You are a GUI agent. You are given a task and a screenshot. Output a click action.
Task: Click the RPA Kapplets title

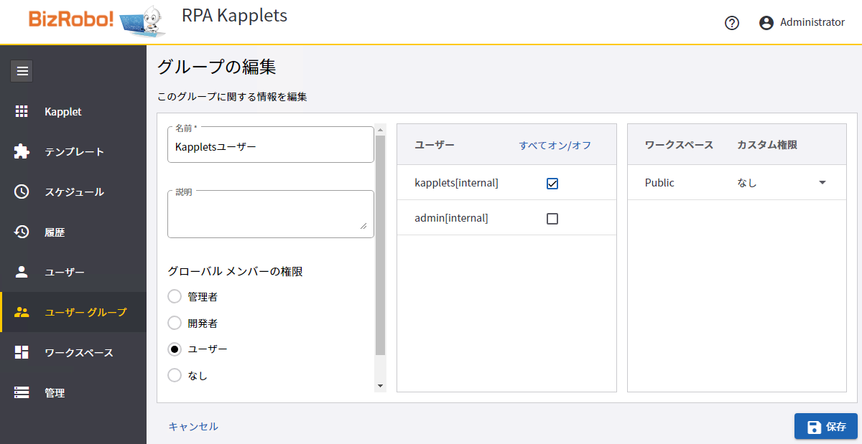(x=234, y=15)
